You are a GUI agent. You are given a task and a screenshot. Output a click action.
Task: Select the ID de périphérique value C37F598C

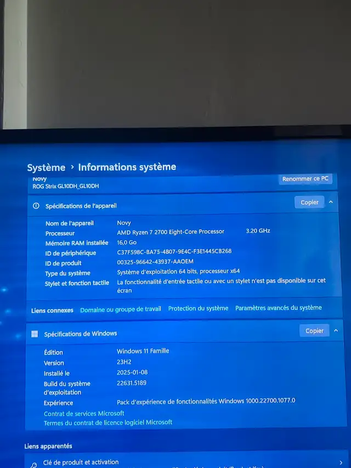click(174, 251)
